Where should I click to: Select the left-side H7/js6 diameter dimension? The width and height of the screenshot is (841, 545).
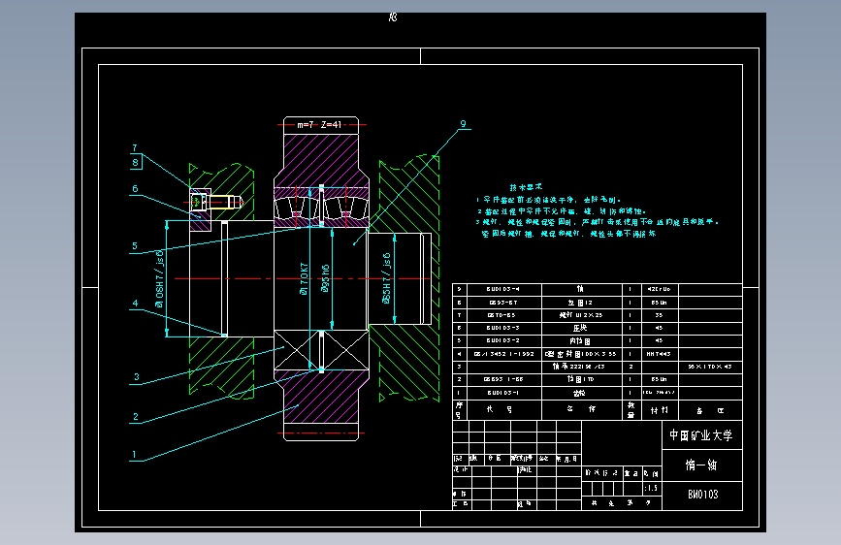click(159, 279)
